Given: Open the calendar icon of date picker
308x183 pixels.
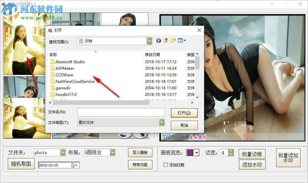Looking at the screenshot, I should (x=73, y=165).
